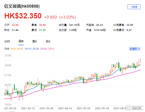
Task: Click the change value +0.950
Action: [x=50, y=17]
